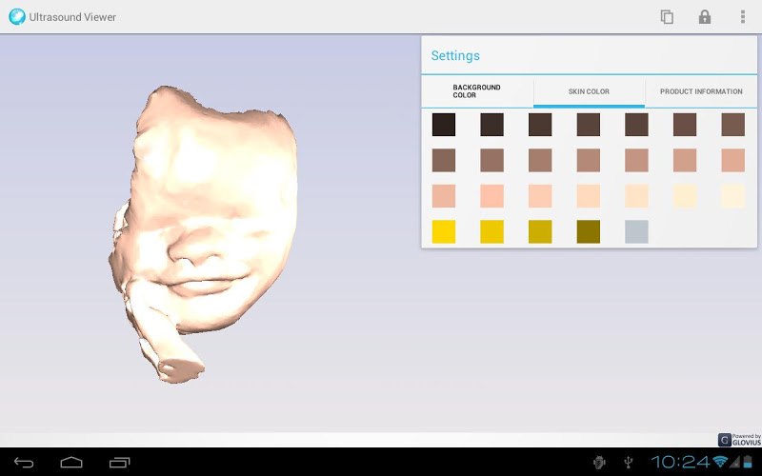Tap the 10:24 clock in status bar
Image resolution: width=762 pixels, height=476 pixels.
tap(681, 462)
